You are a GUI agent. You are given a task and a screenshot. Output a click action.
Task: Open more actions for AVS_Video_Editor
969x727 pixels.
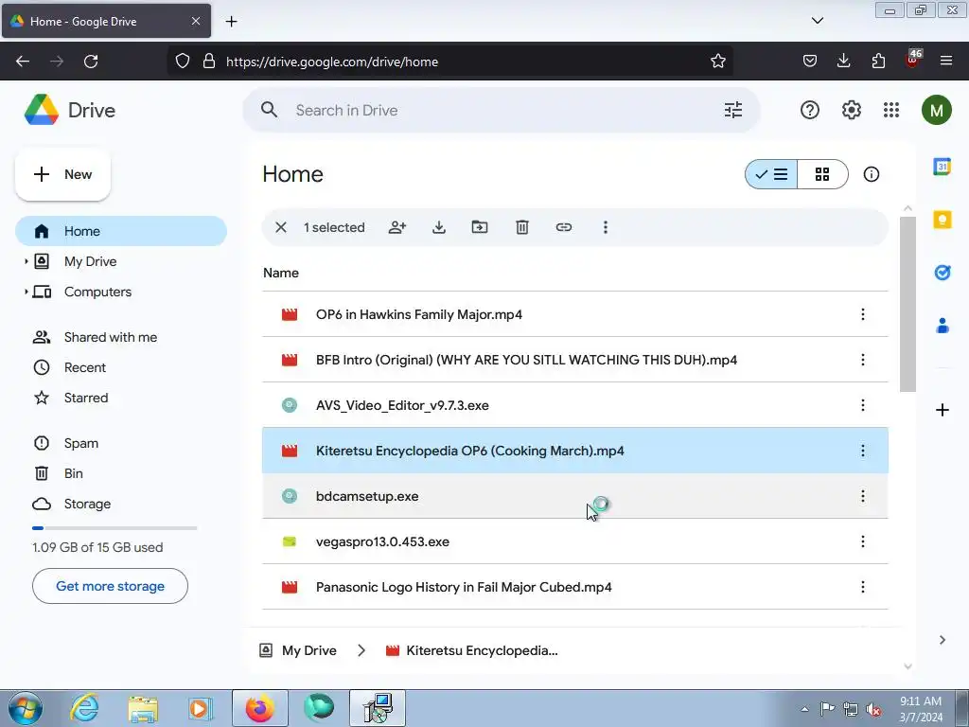863,405
